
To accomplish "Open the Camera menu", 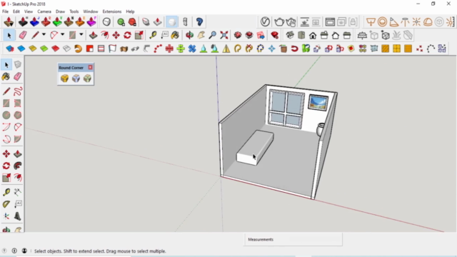I will click(44, 11).
